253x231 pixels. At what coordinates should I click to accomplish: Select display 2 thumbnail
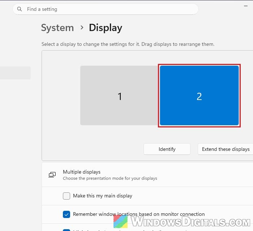(x=199, y=95)
